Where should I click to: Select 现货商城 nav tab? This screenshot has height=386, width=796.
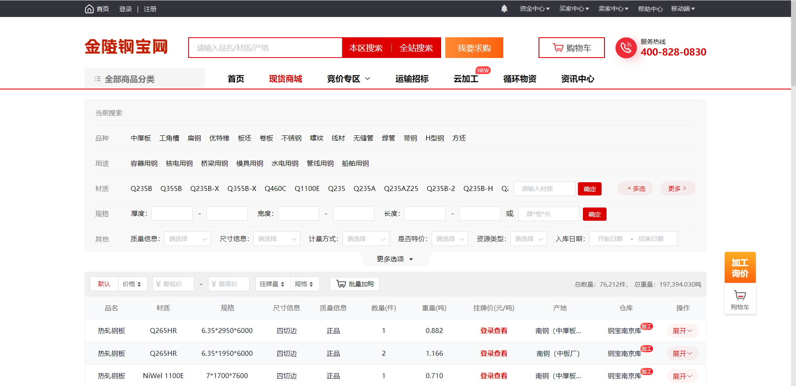tap(286, 79)
